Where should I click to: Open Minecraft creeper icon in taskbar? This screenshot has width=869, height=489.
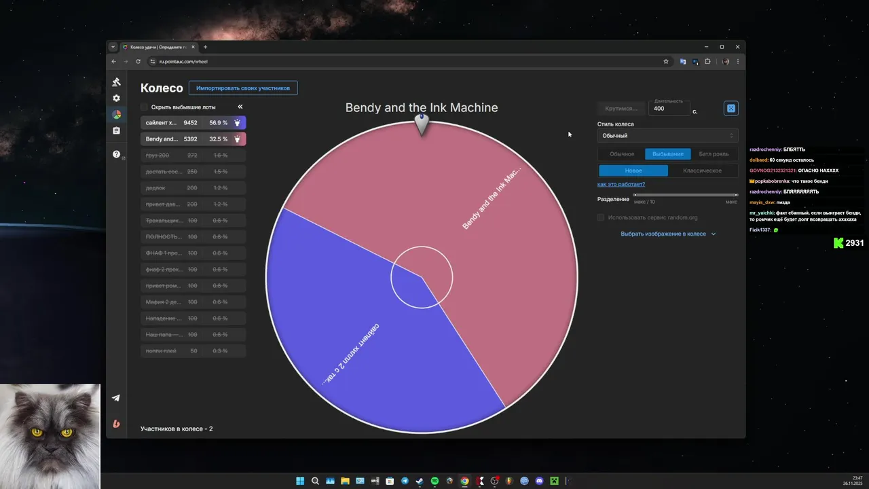(554, 481)
